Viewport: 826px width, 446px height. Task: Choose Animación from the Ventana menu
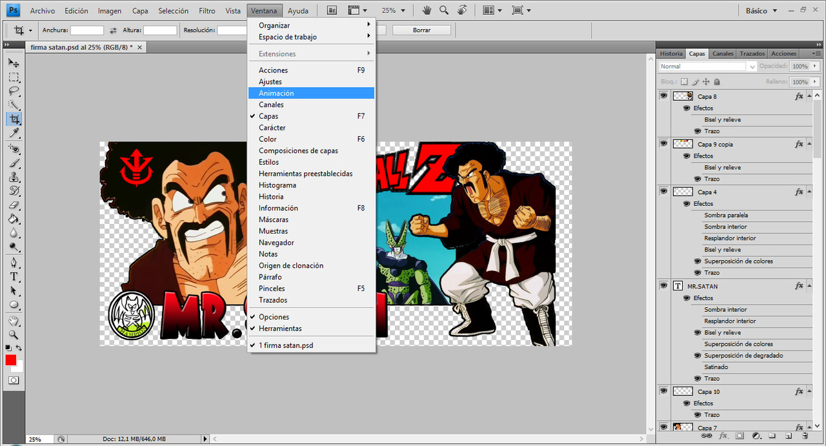click(311, 93)
